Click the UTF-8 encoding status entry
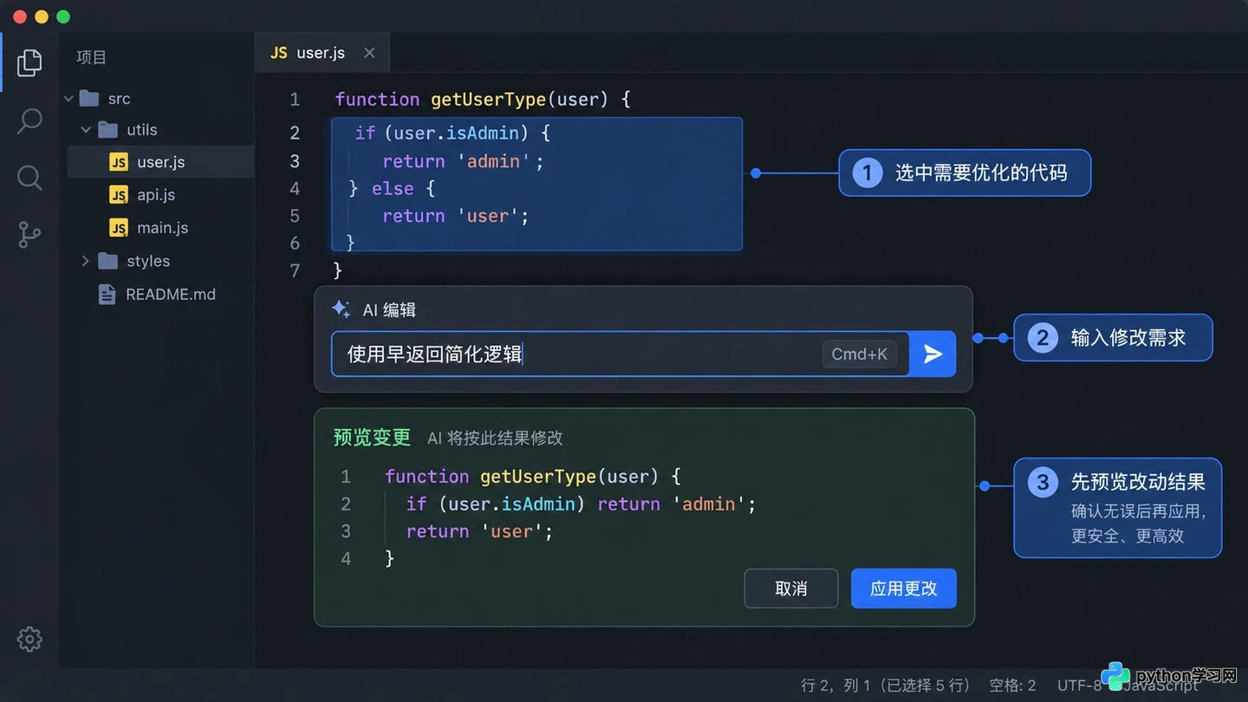The width and height of the screenshot is (1248, 702). click(x=1079, y=686)
